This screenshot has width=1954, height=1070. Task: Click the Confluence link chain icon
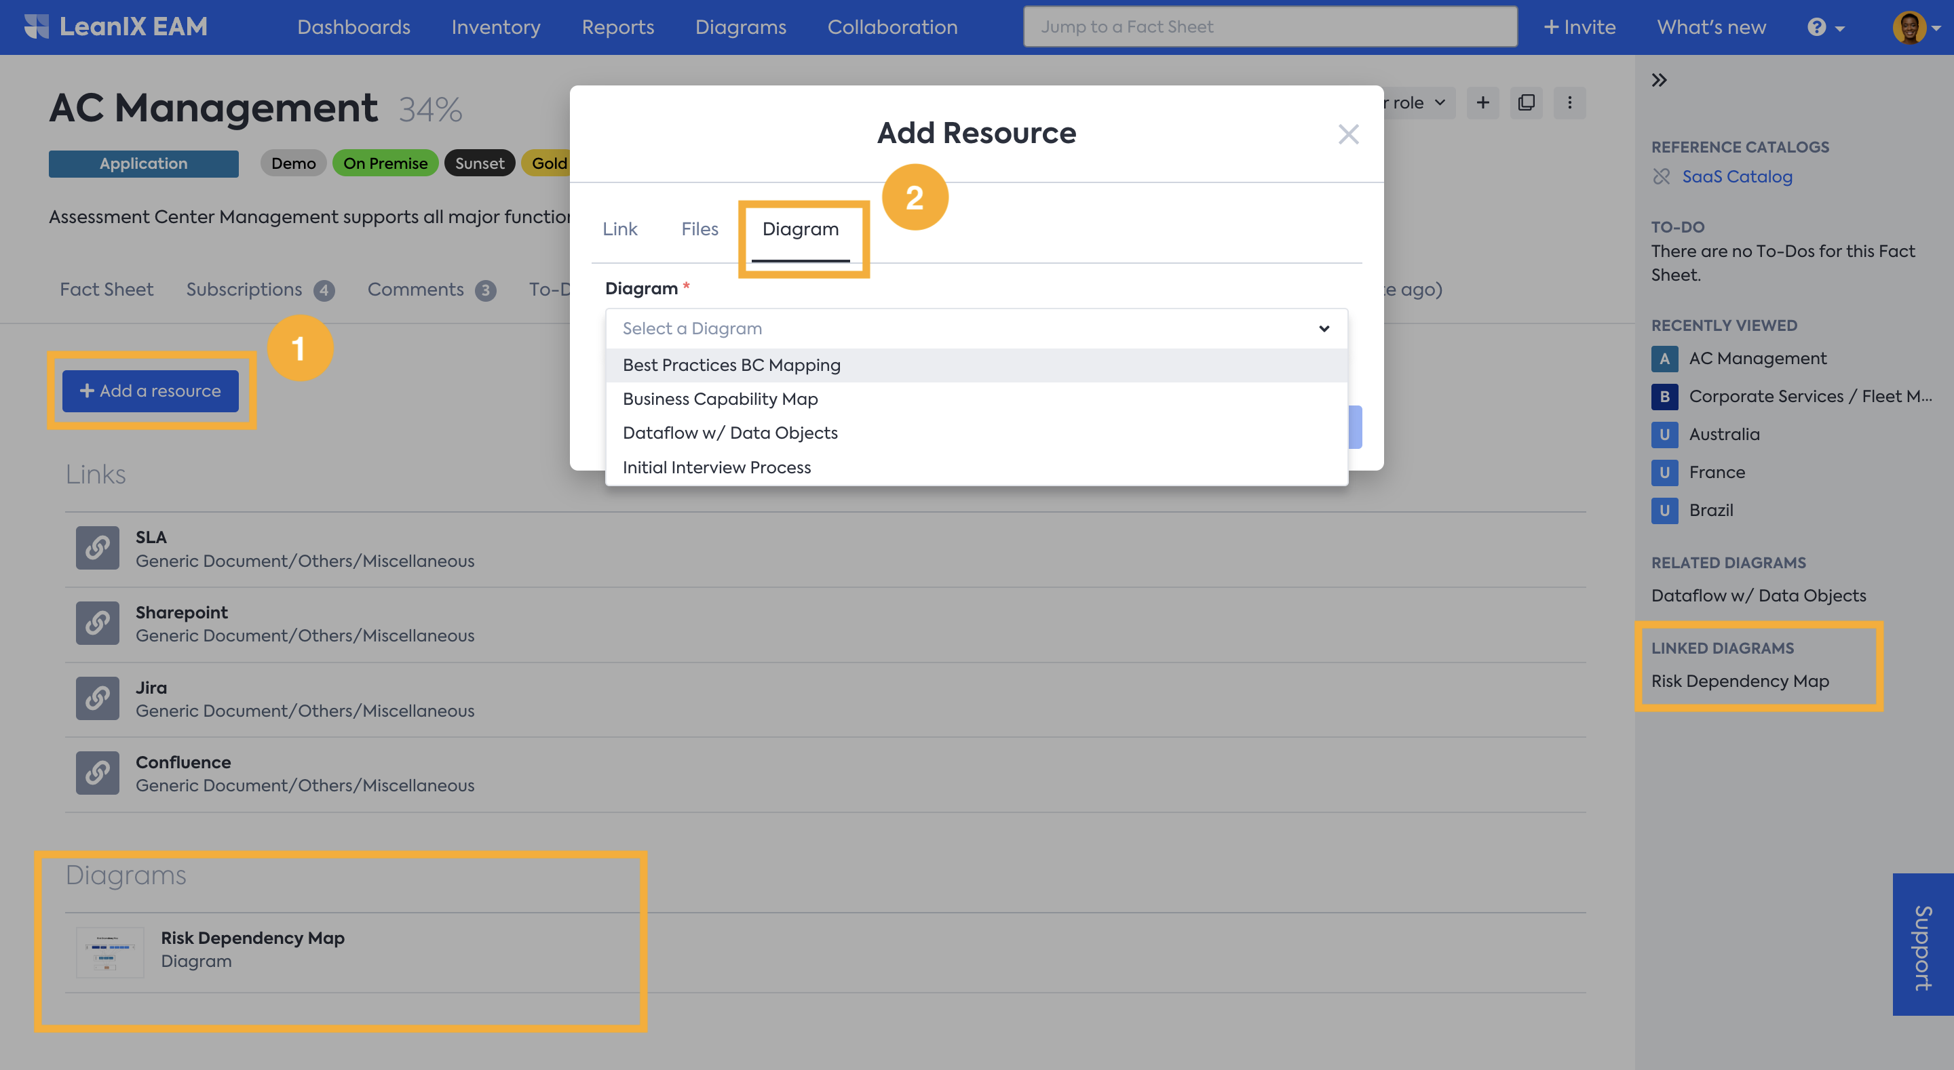[x=97, y=773]
